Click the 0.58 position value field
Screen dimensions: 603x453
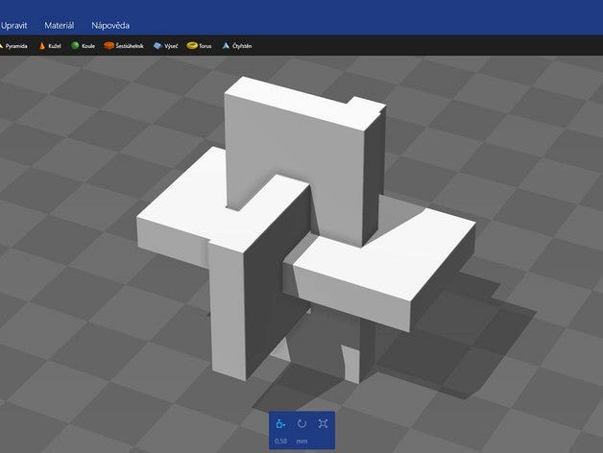click(280, 441)
